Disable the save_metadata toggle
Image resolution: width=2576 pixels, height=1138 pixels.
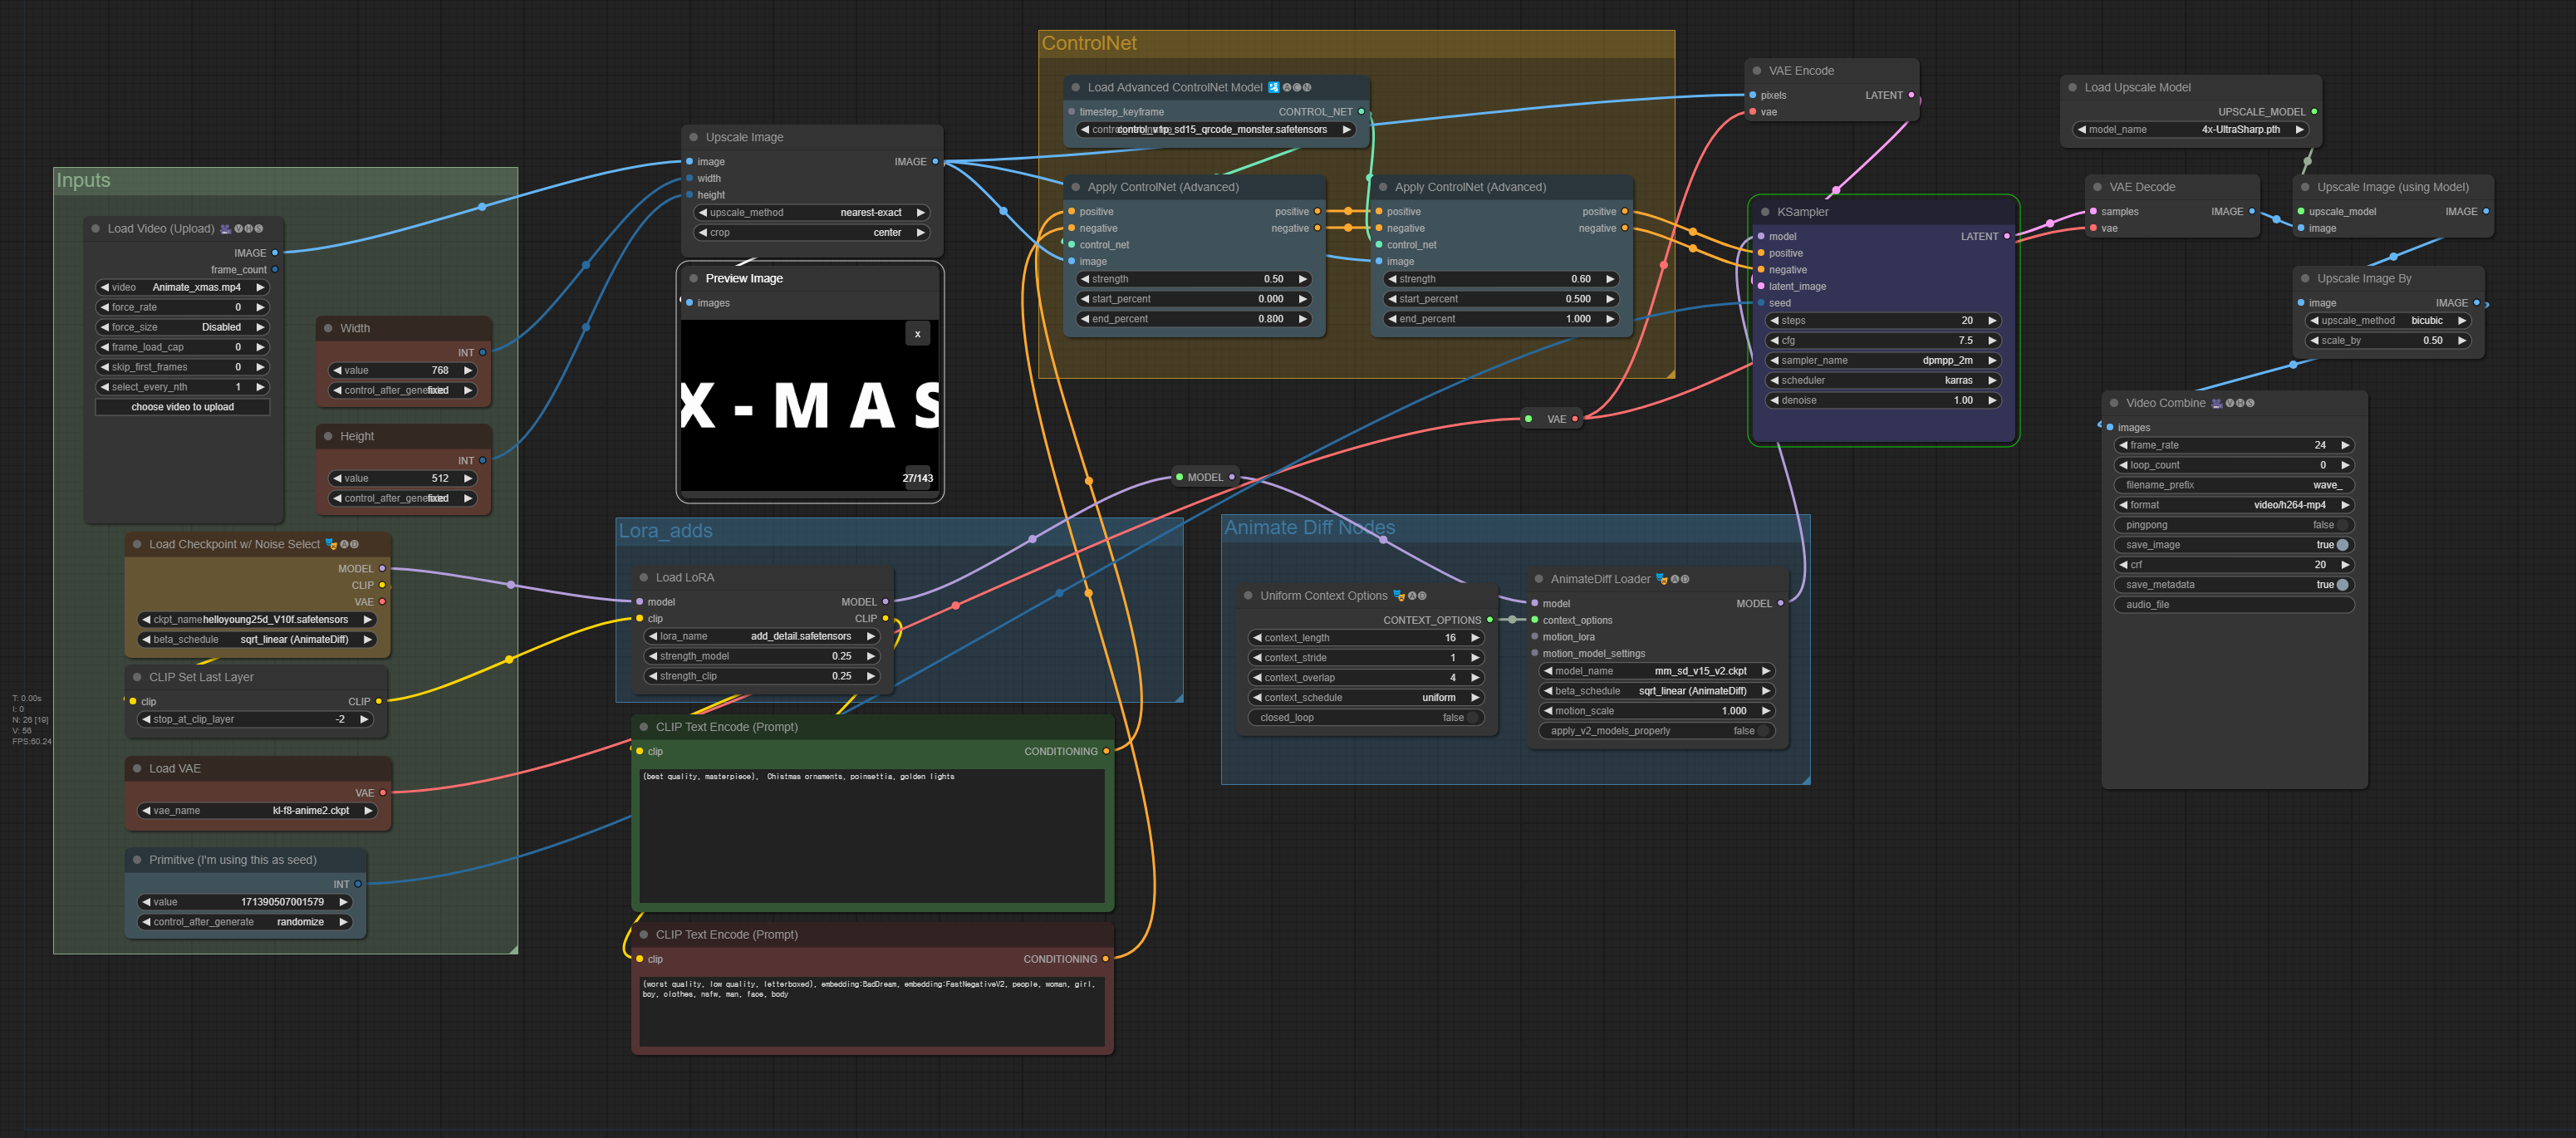point(2341,585)
